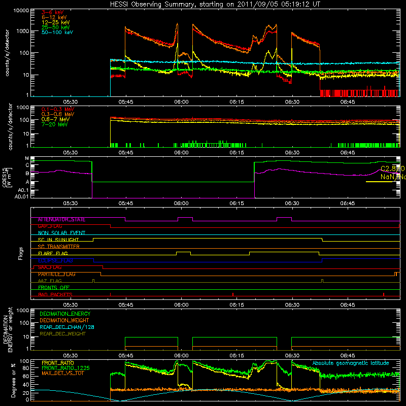The height and width of the screenshot is (406, 406).
Task: Click the 06:30 time label under decimation panel
Action: [x=292, y=356]
